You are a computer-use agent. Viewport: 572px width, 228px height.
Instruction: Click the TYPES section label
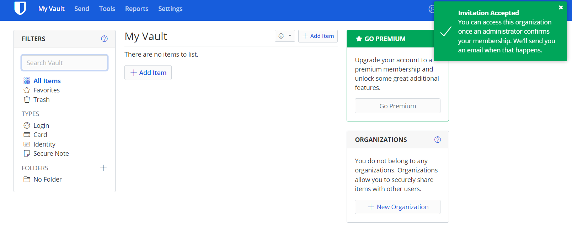coord(30,114)
